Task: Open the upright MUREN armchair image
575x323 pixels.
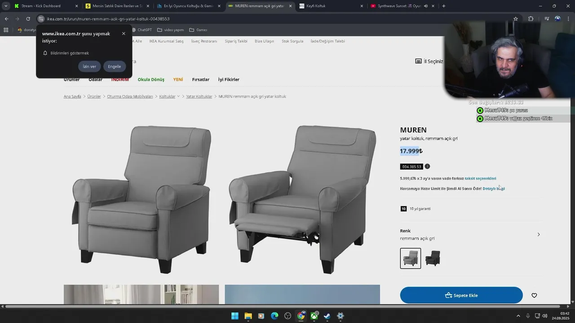Action: (x=142, y=200)
